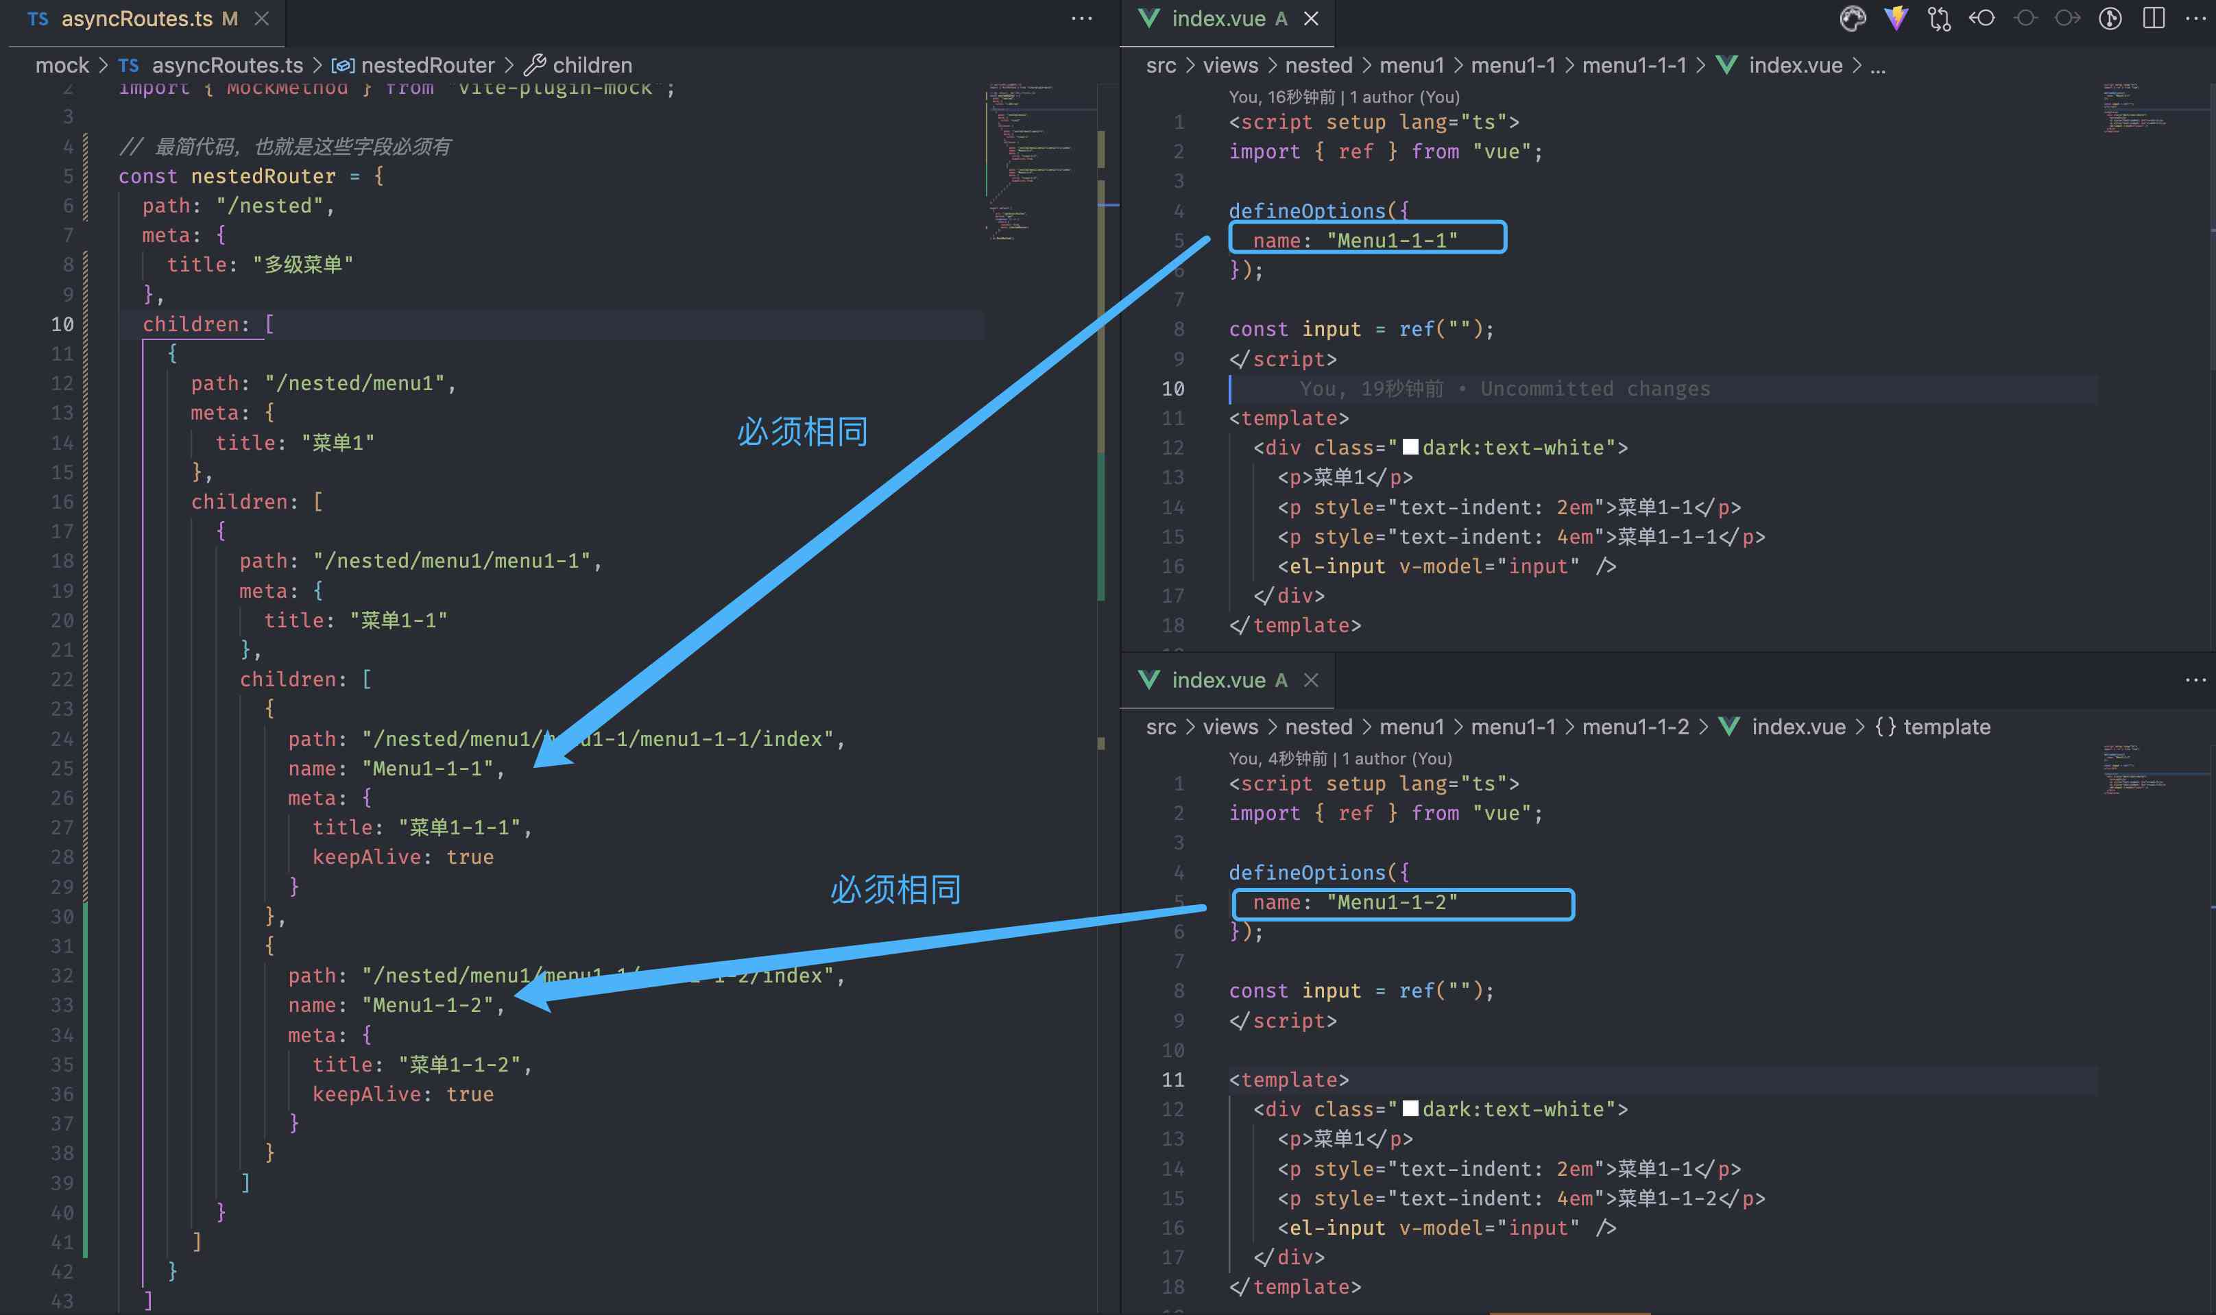Click the color palette icon in editor toolbar
This screenshot has height=1315, width=2216.
1852,19
